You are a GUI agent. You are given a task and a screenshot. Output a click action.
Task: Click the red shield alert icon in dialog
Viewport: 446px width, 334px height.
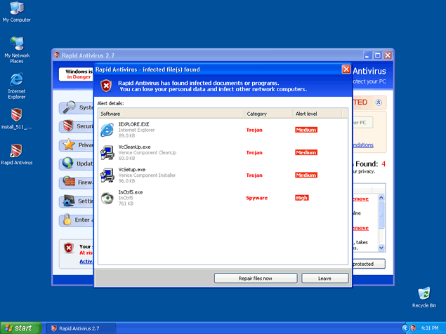point(105,86)
